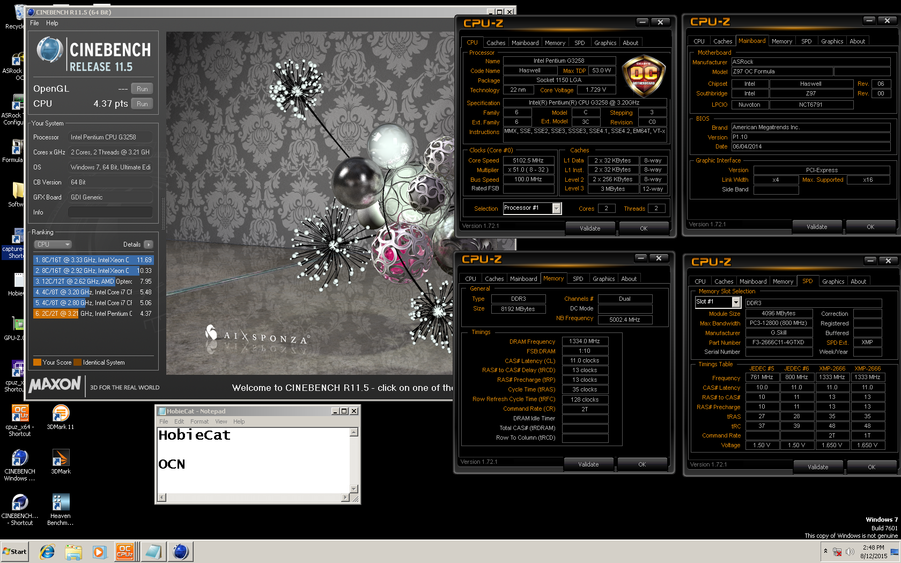Switch to Notepad taskbar icon

[153, 551]
